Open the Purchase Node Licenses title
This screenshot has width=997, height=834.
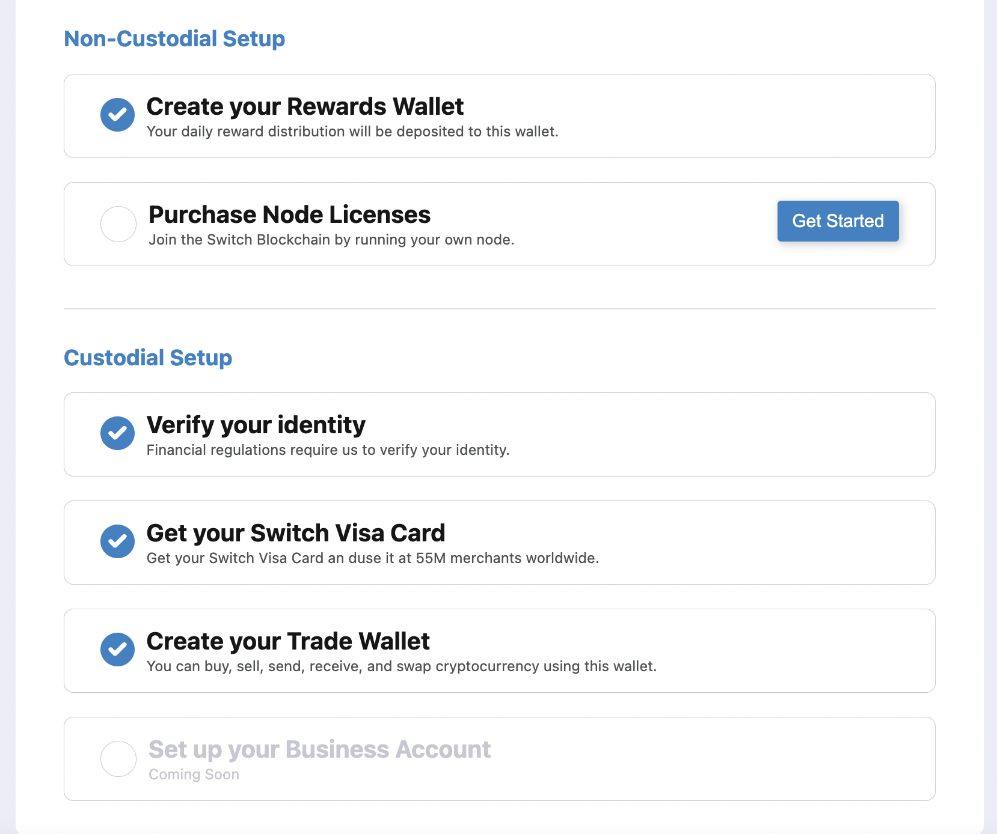(289, 215)
